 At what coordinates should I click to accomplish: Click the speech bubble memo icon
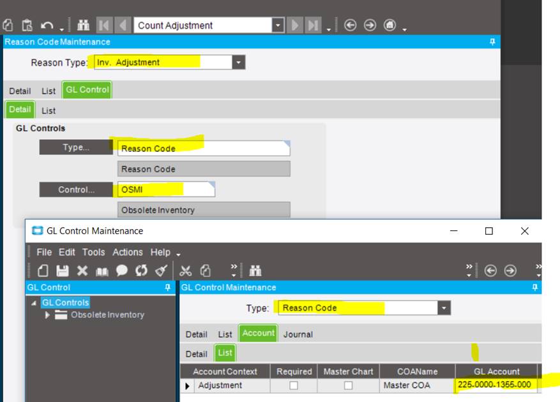point(122,271)
